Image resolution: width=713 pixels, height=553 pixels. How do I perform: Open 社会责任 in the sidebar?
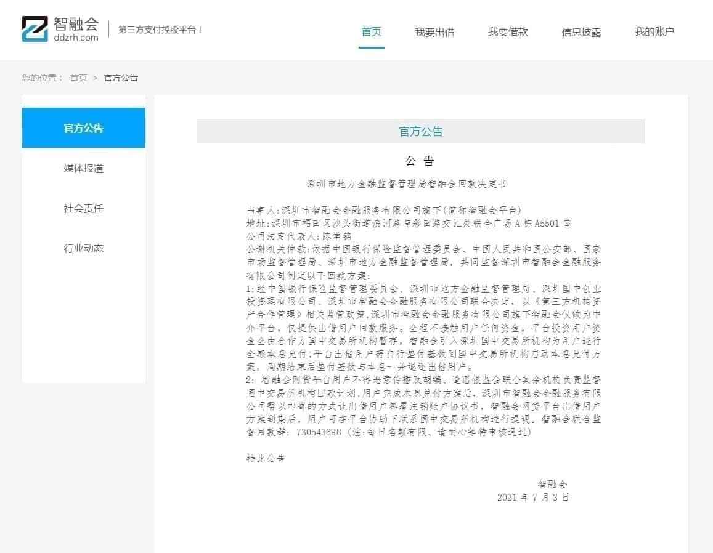(84, 208)
